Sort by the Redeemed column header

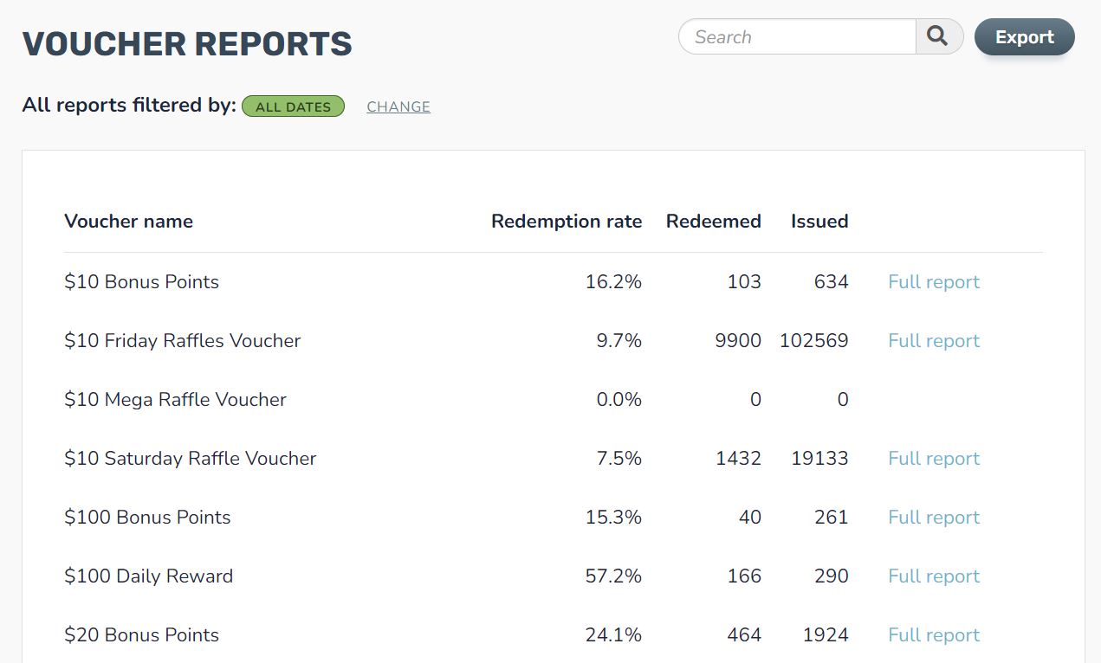[713, 221]
